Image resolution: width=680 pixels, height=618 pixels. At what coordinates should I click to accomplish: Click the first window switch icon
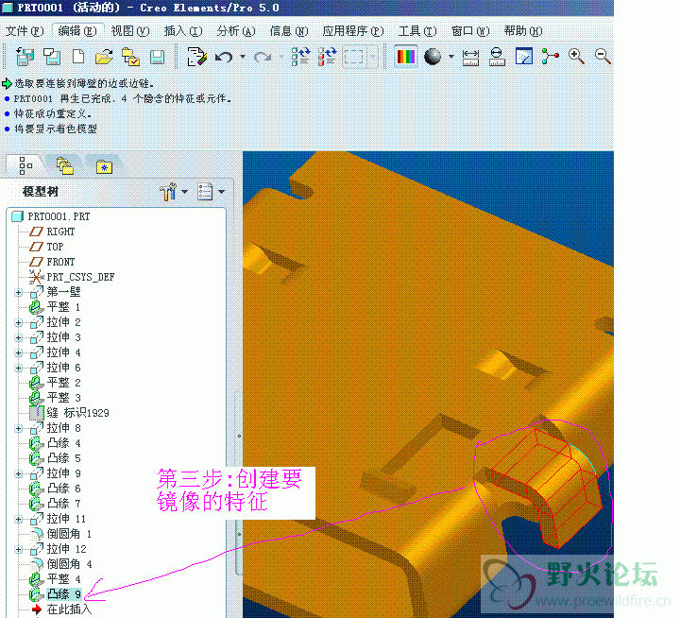(25, 57)
